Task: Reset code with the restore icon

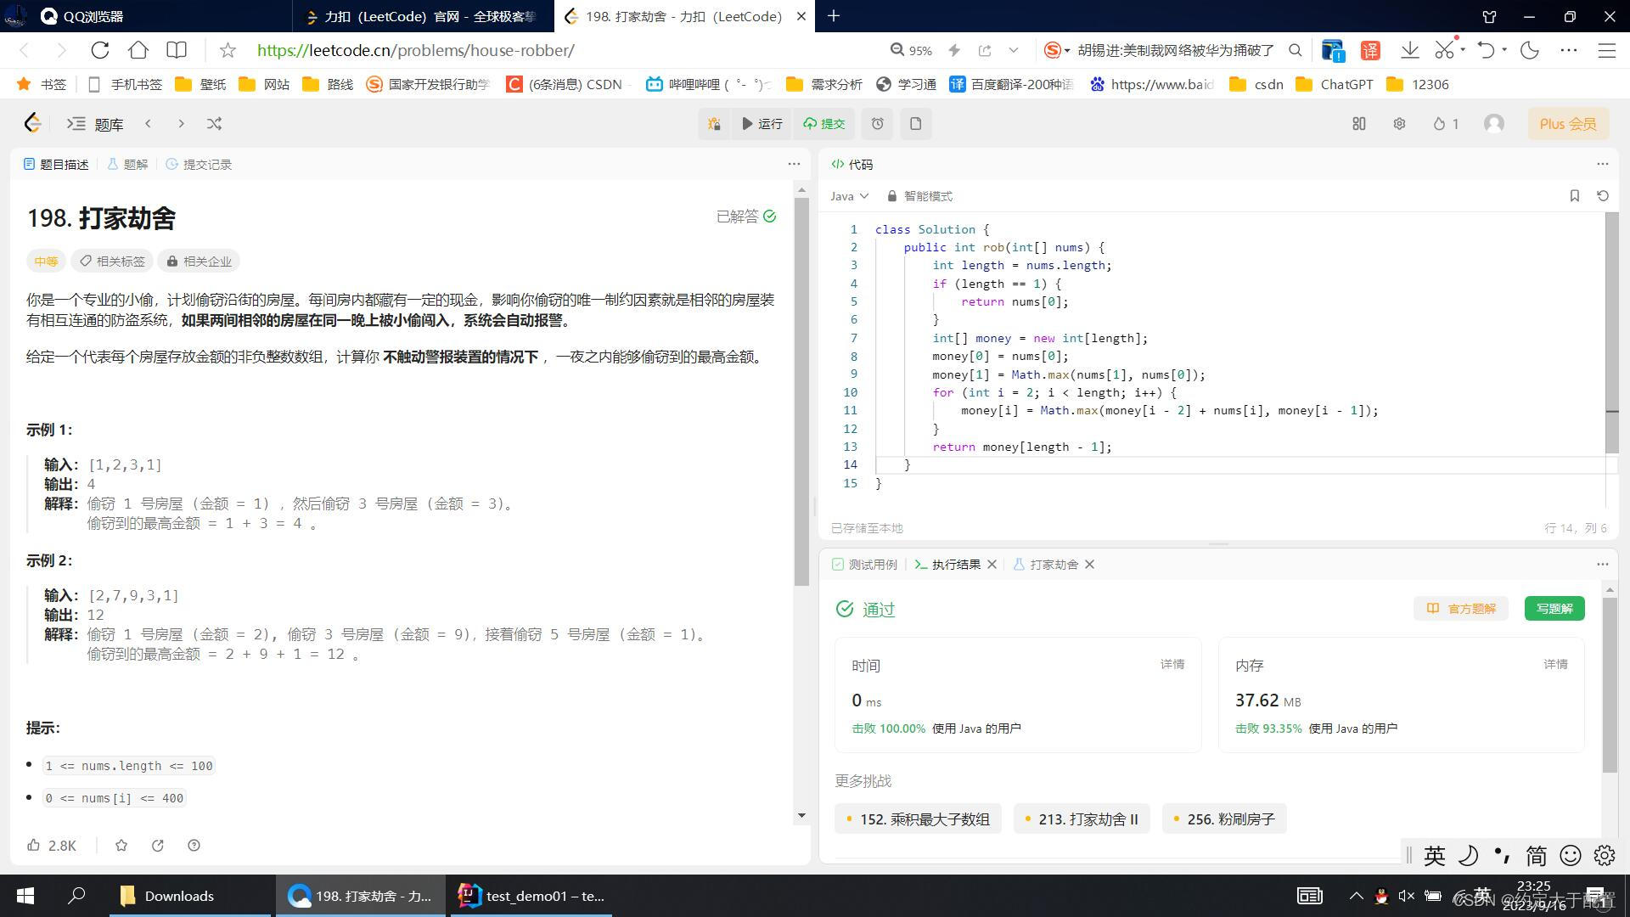Action: tap(1602, 196)
